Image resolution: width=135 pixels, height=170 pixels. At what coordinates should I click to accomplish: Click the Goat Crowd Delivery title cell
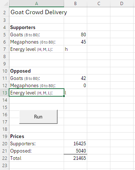37,12
